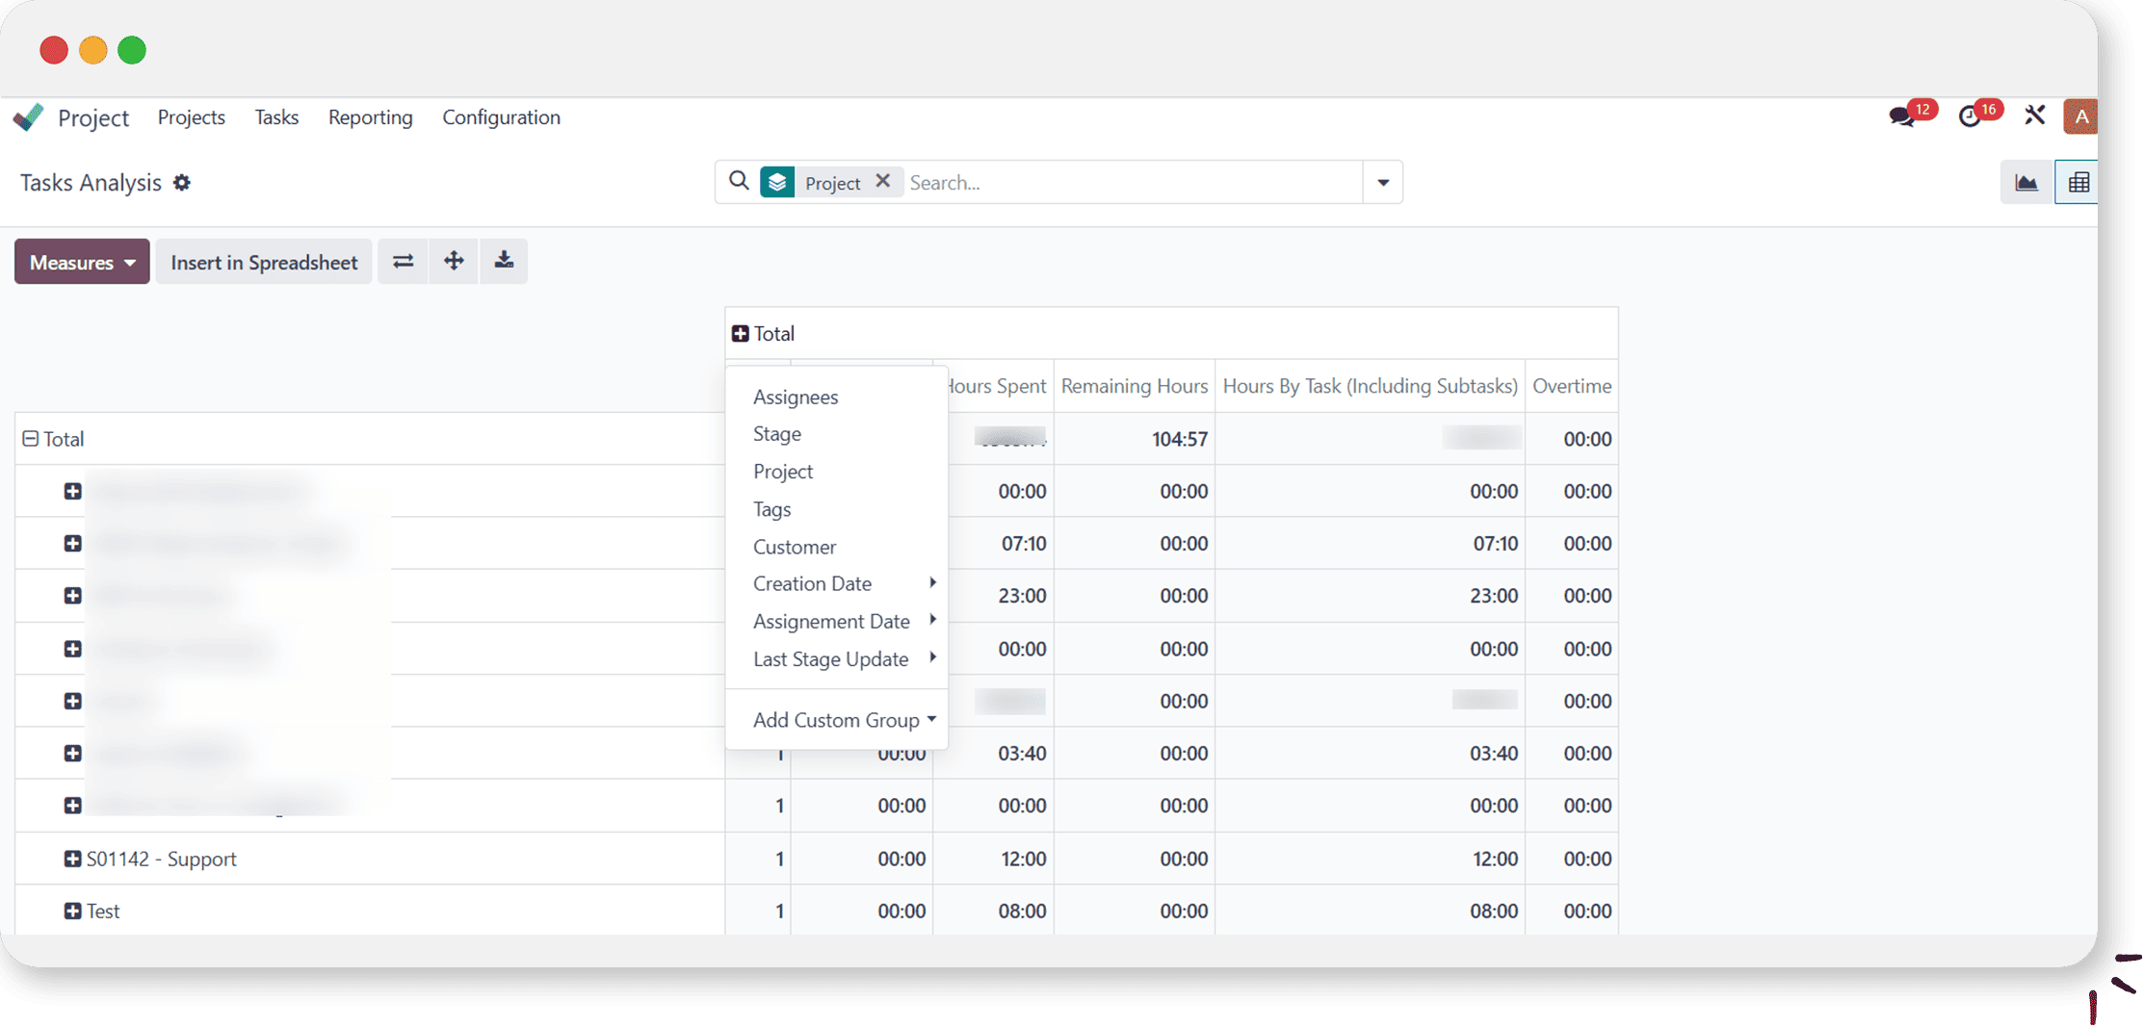Open the debug tools wrench icon
Image resolution: width=2143 pixels, height=1027 pixels.
pyautogui.click(x=2034, y=116)
